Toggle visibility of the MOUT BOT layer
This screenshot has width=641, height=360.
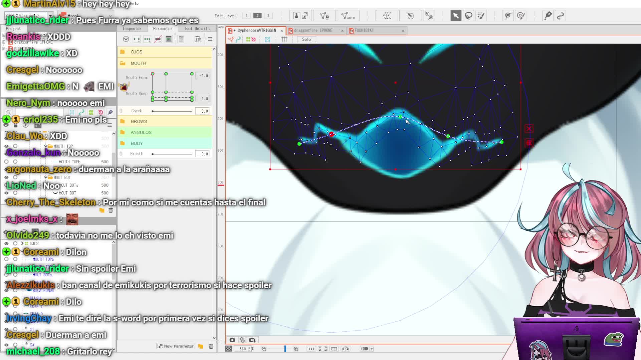coord(6,193)
